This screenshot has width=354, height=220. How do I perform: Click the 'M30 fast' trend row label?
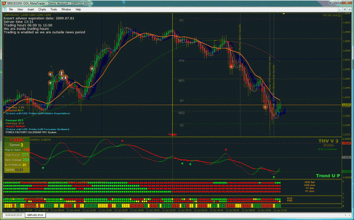(309, 182)
